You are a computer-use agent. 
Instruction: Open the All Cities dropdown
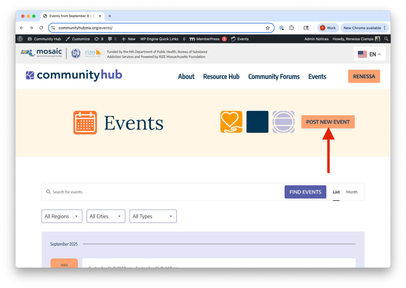pos(105,216)
